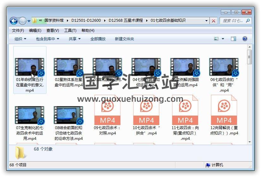Click the vertical scrollbar thumb
Image resolution: width=261 pixels, height=177 pixels.
250,57
